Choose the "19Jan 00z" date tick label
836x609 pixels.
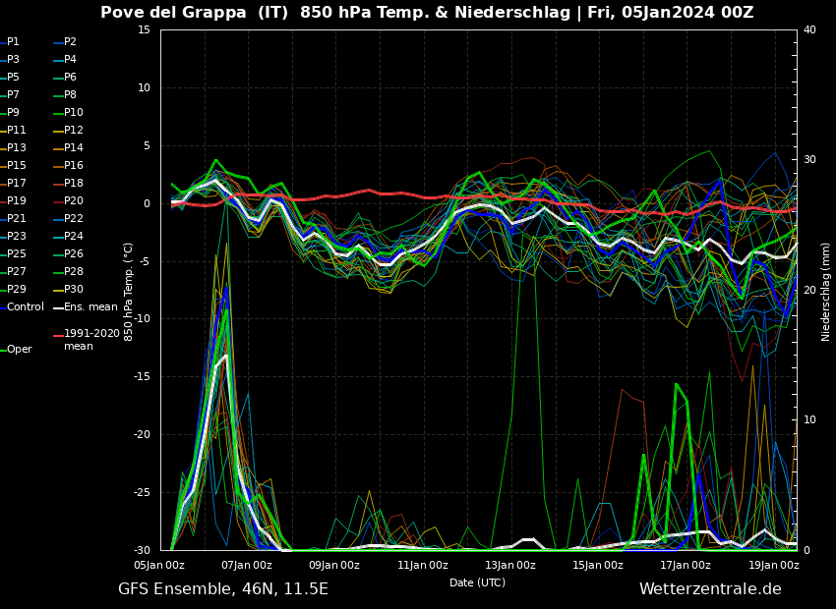[x=774, y=565]
